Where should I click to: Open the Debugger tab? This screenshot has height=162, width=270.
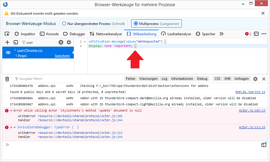click(x=74, y=34)
